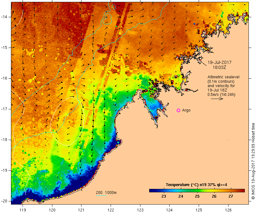Screen dimensions: 257x213
Task: Click the latitude axis label '-17'
Action: click(x=4, y=109)
